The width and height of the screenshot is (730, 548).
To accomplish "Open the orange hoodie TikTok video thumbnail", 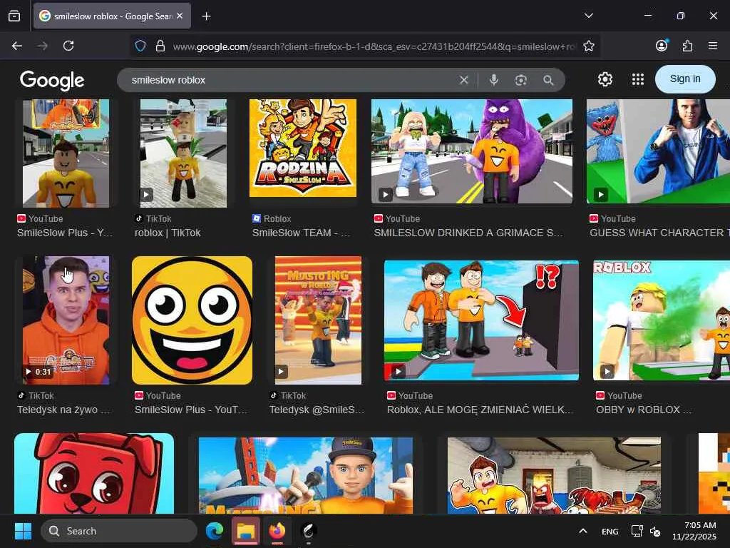I will [66, 320].
